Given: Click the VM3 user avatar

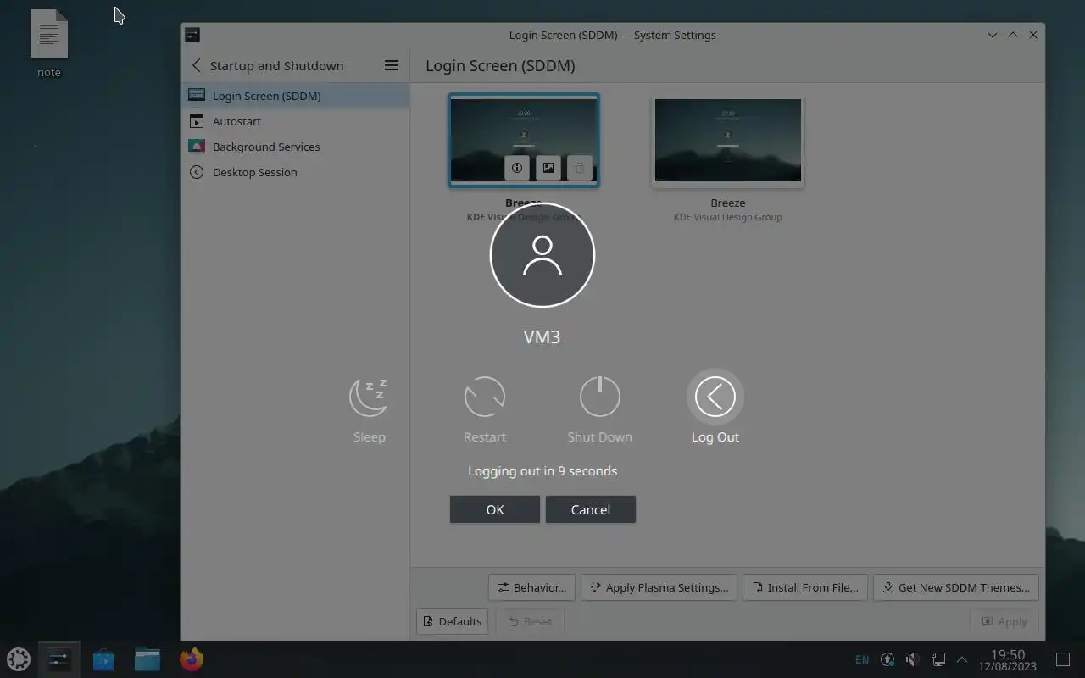Looking at the screenshot, I should pyautogui.click(x=542, y=255).
